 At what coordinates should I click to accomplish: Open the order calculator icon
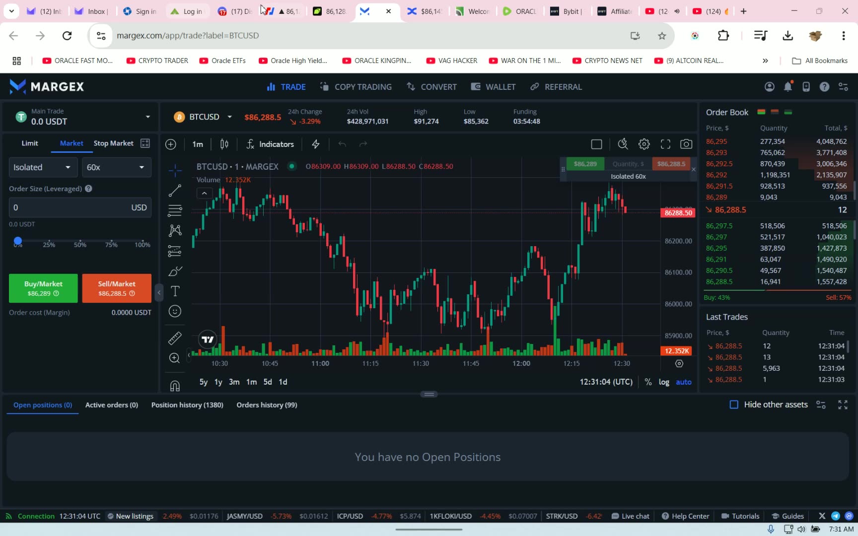coord(145,143)
